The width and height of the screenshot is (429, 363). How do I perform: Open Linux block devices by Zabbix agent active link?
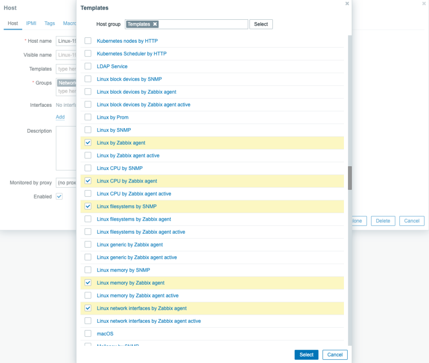pos(144,104)
